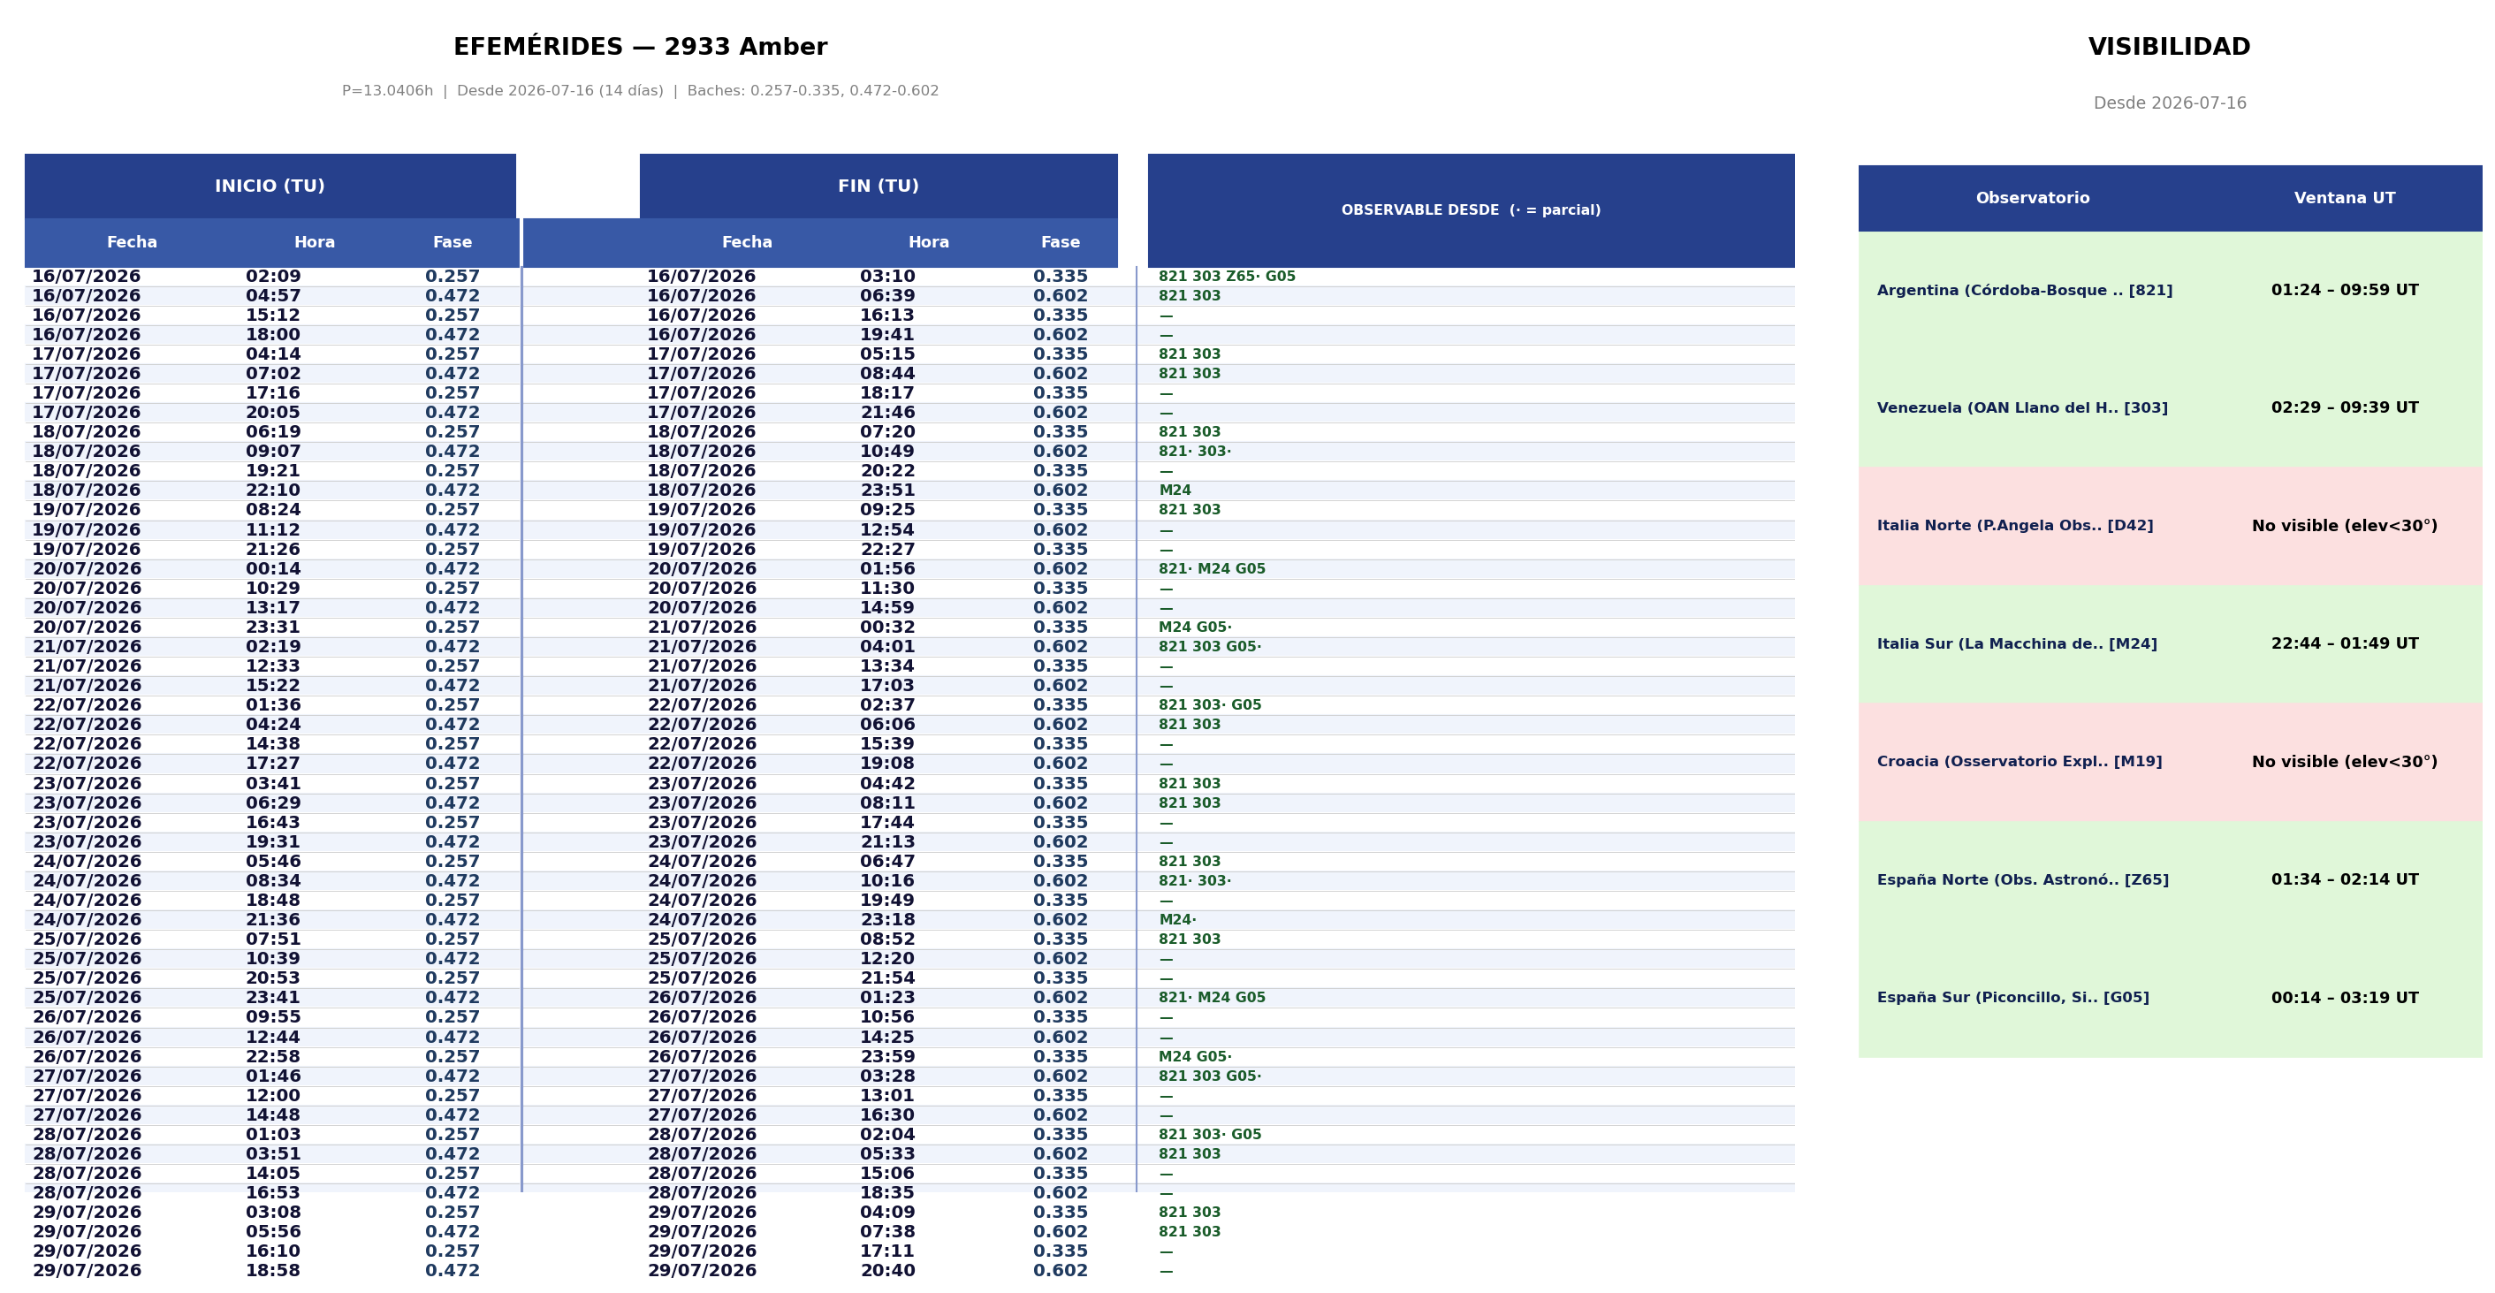The width and height of the screenshot is (2495, 1293).
Task: Click the start time '03:08' on 29/07/2026
Action: [x=273, y=1213]
